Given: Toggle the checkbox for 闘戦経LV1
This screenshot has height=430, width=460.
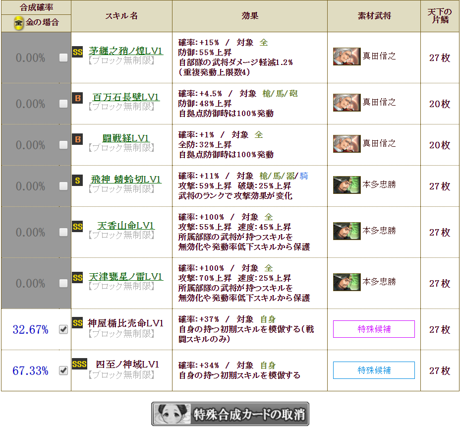Looking at the screenshot, I should [63, 145].
